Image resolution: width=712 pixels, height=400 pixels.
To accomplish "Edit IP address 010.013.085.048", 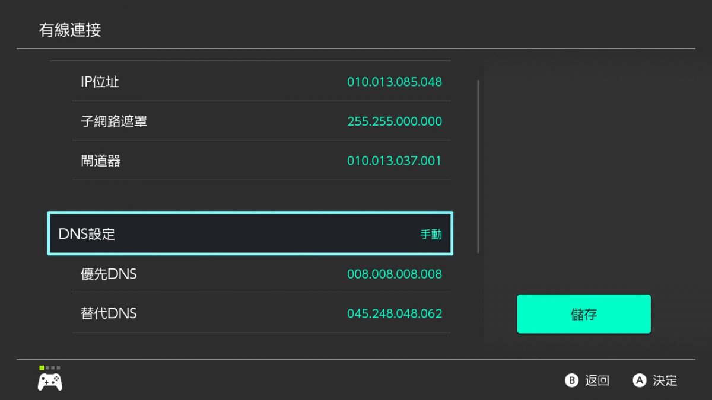I will (x=394, y=82).
